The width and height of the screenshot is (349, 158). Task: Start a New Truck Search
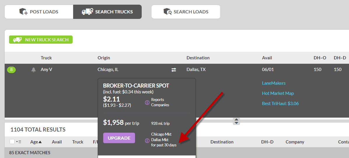point(41,40)
